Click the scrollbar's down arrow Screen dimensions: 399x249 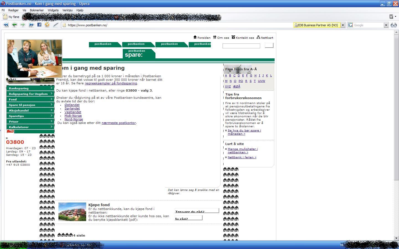tap(396, 238)
